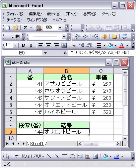Select the Arrow drawing tool

pyautogui.click(x=57, y=156)
